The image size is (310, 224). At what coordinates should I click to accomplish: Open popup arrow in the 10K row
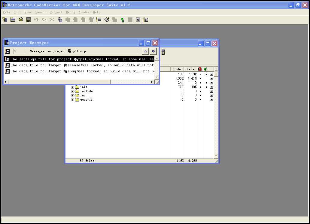tap(211, 74)
